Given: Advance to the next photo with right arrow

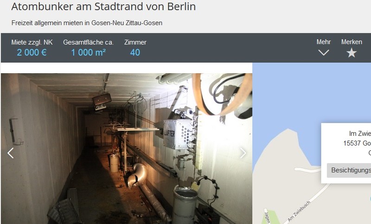Looking at the screenshot, I should click(243, 153).
